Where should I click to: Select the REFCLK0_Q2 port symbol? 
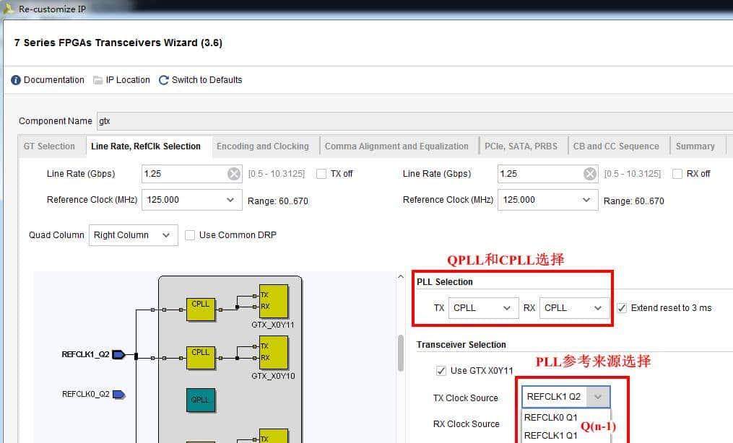[119, 394]
